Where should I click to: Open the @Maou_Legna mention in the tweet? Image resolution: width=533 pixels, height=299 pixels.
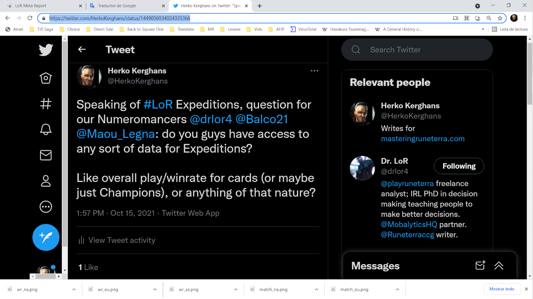click(116, 134)
